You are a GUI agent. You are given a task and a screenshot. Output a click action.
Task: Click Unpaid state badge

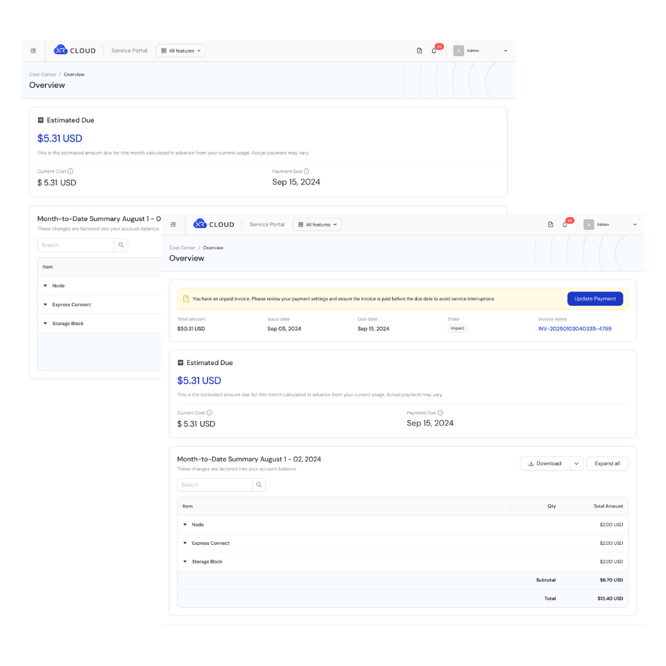(457, 328)
